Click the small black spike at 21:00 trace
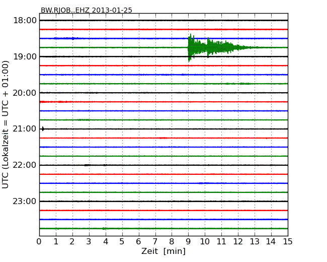 tap(43, 129)
